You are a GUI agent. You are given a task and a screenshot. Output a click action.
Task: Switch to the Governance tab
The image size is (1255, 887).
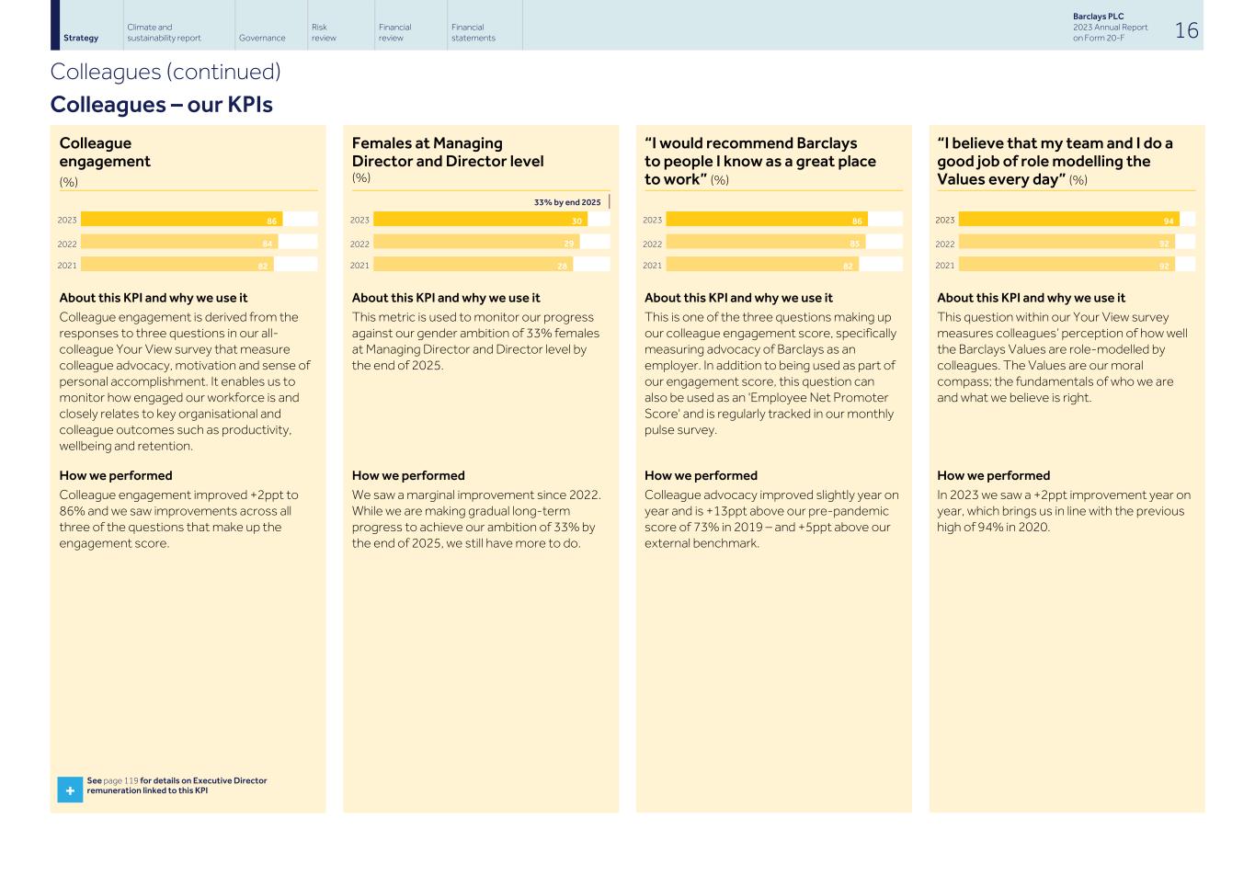pos(262,38)
